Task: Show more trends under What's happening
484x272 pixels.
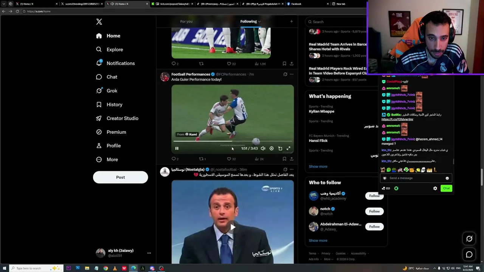Action: (318, 166)
